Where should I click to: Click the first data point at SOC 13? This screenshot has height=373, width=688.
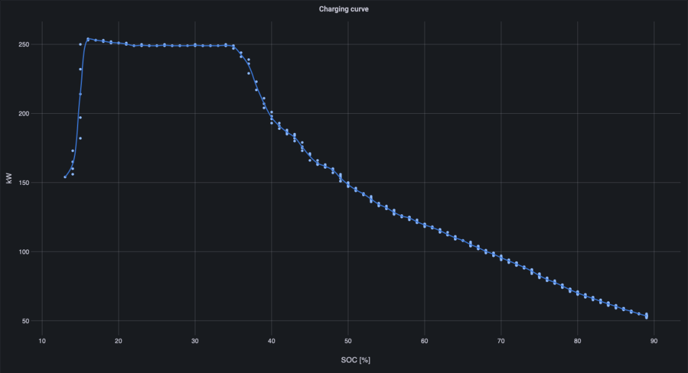65,177
